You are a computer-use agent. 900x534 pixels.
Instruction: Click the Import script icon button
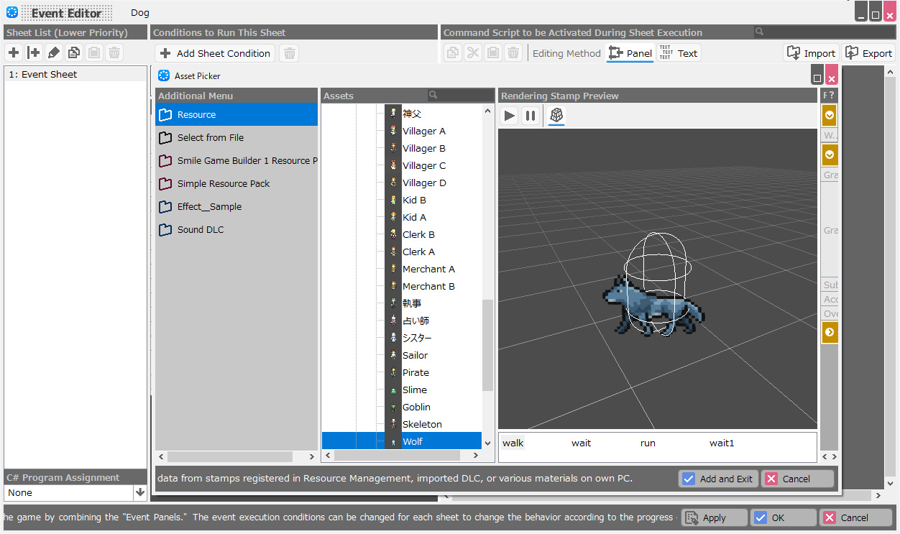click(811, 53)
